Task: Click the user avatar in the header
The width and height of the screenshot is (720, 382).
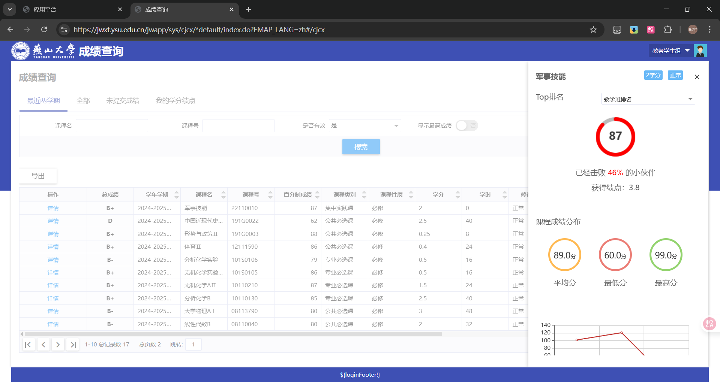Action: coord(700,51)
